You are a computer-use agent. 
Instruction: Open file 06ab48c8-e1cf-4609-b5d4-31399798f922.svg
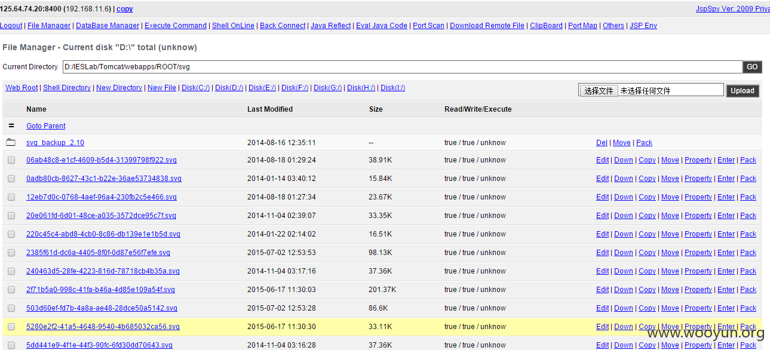pos(102,160)
